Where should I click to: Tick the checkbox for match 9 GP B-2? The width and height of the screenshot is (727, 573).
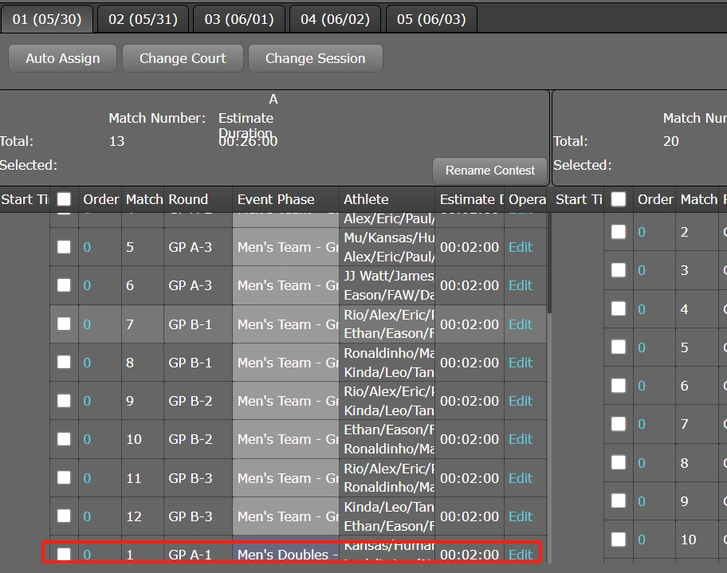click(x=64, y=401)
